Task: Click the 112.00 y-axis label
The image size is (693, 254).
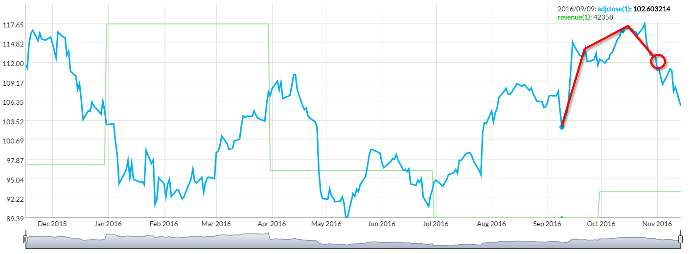Action: point(13,63)
